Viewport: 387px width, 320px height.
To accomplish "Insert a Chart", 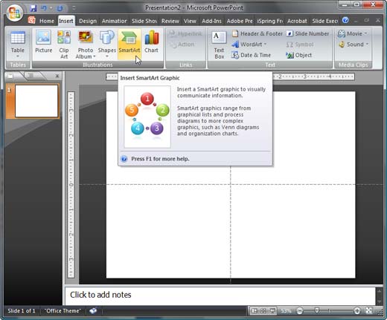I will click(x=151, y=42).
